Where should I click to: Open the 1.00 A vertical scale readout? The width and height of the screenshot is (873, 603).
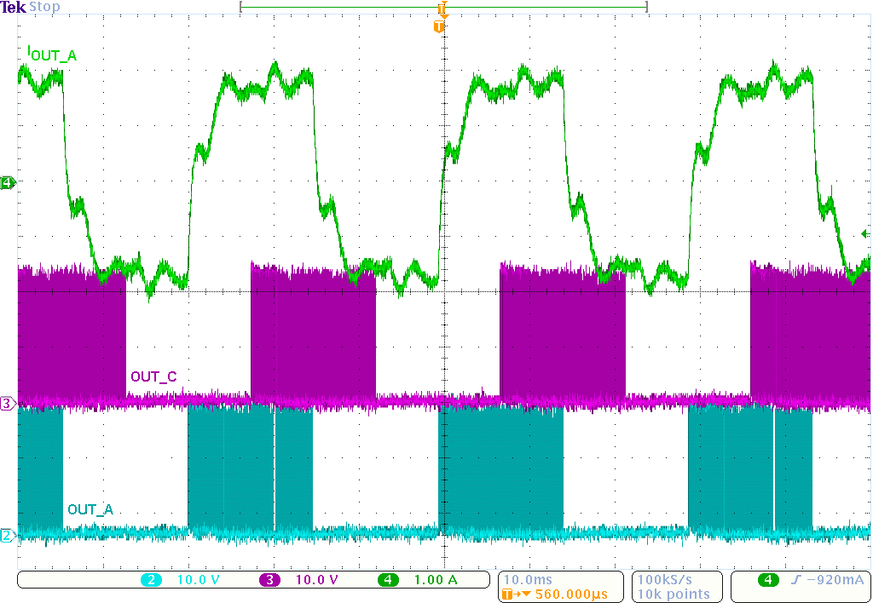[x=436, y=580]
